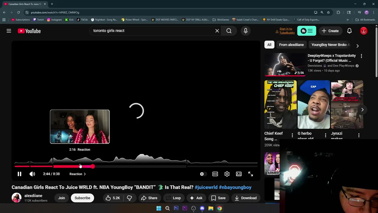Click the browser address bar URL
This screenshot has height=213, width=378.
pos(55,12)
